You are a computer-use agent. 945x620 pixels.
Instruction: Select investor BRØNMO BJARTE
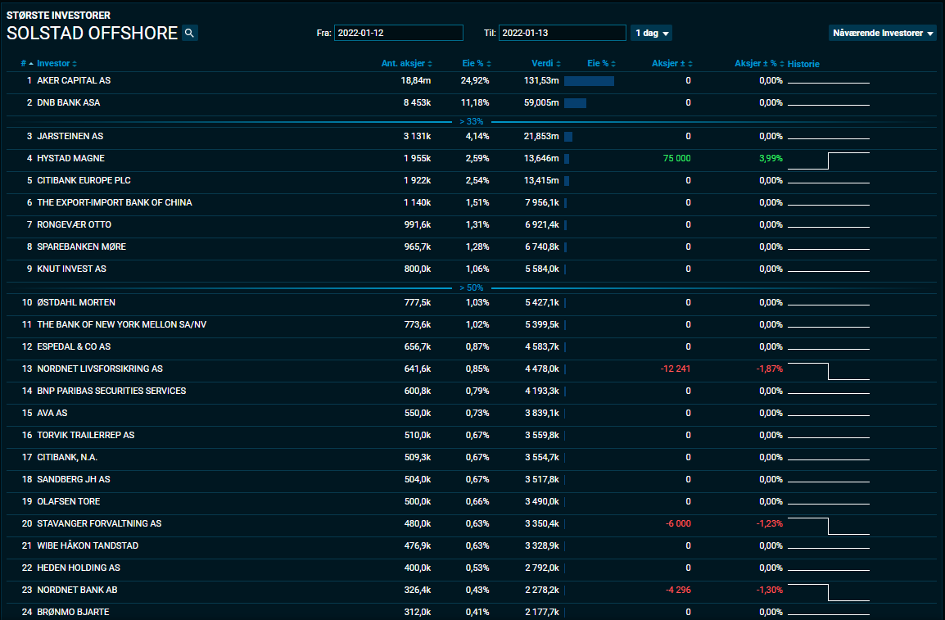click(x=73, y=612)
